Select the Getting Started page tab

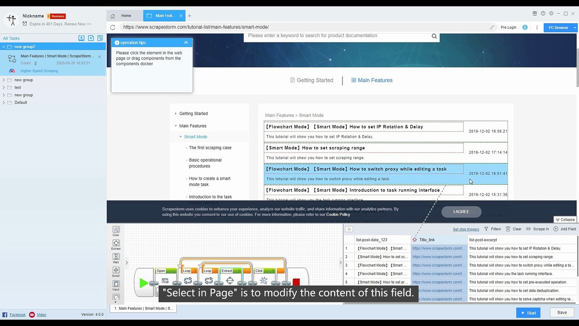312,80
